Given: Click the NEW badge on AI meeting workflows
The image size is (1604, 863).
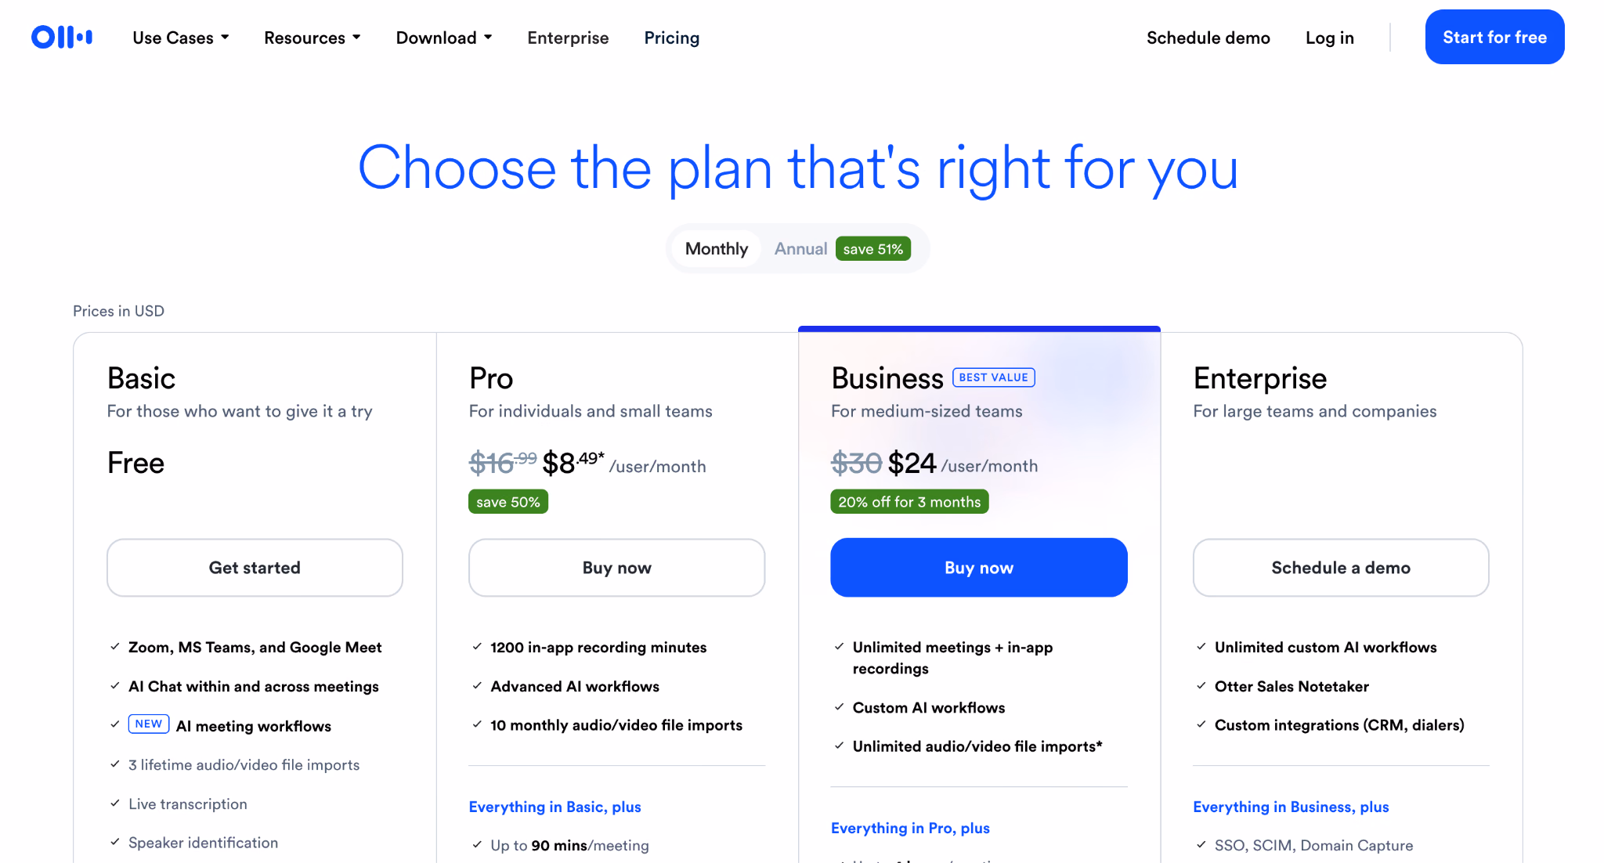Looking at the screenshot, I should (x=149, y=724).
